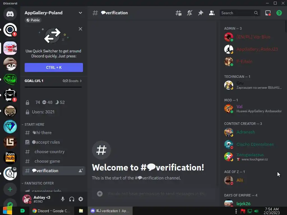The height and width of the screenshot is (215, 287).
Task: Open the penguin server icon
Action: 10,174
